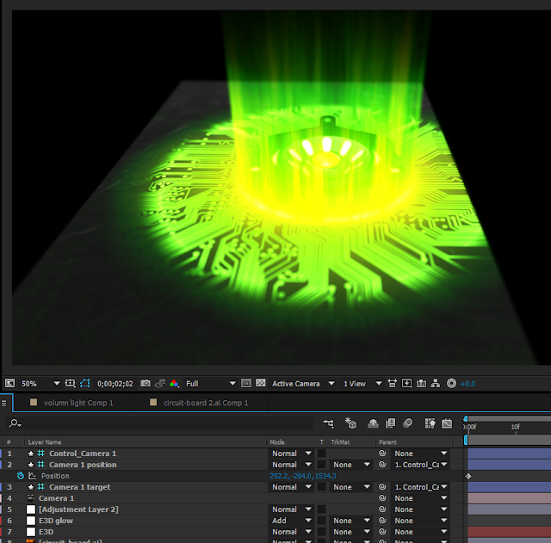This screenshot has width=551, height=543.
Task: Switch to volumn light Comp 1 tab
Action: click(78, 403)
